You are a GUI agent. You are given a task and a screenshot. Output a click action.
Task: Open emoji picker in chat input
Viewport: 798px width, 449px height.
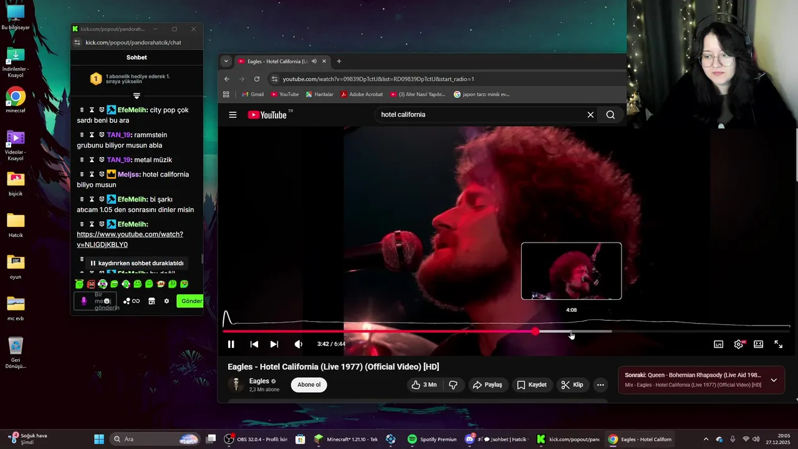click(107, 301)
